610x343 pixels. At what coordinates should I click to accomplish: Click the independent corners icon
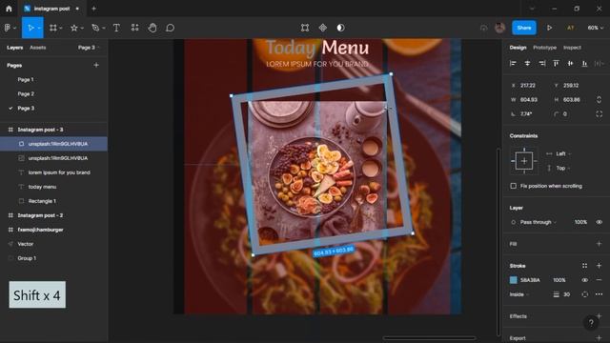pyautogui.click(x=599, y=114)
